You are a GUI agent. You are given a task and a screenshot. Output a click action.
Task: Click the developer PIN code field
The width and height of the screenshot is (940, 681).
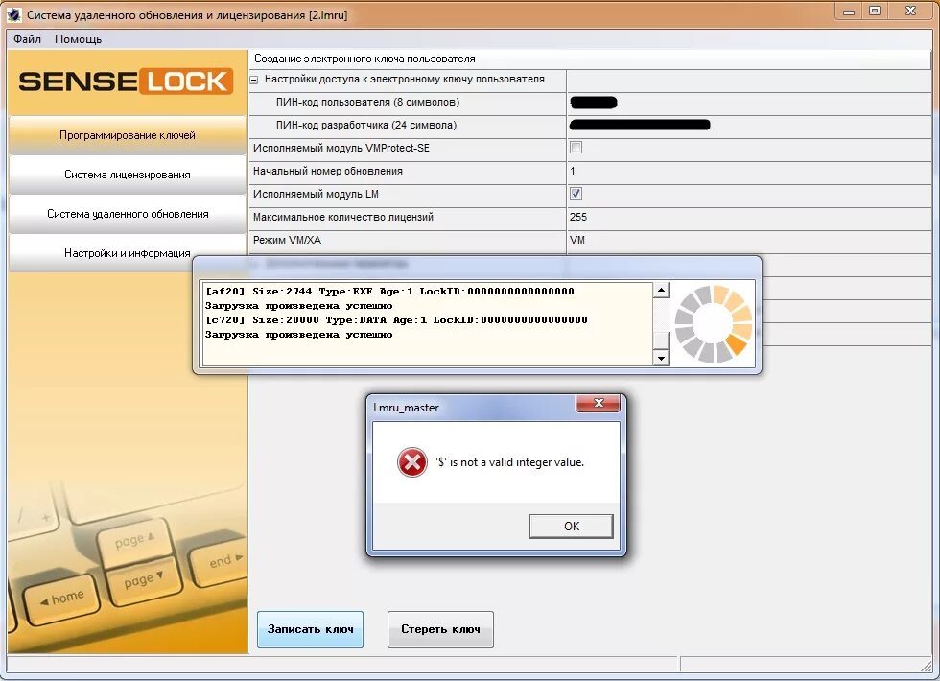click(748, 126)
